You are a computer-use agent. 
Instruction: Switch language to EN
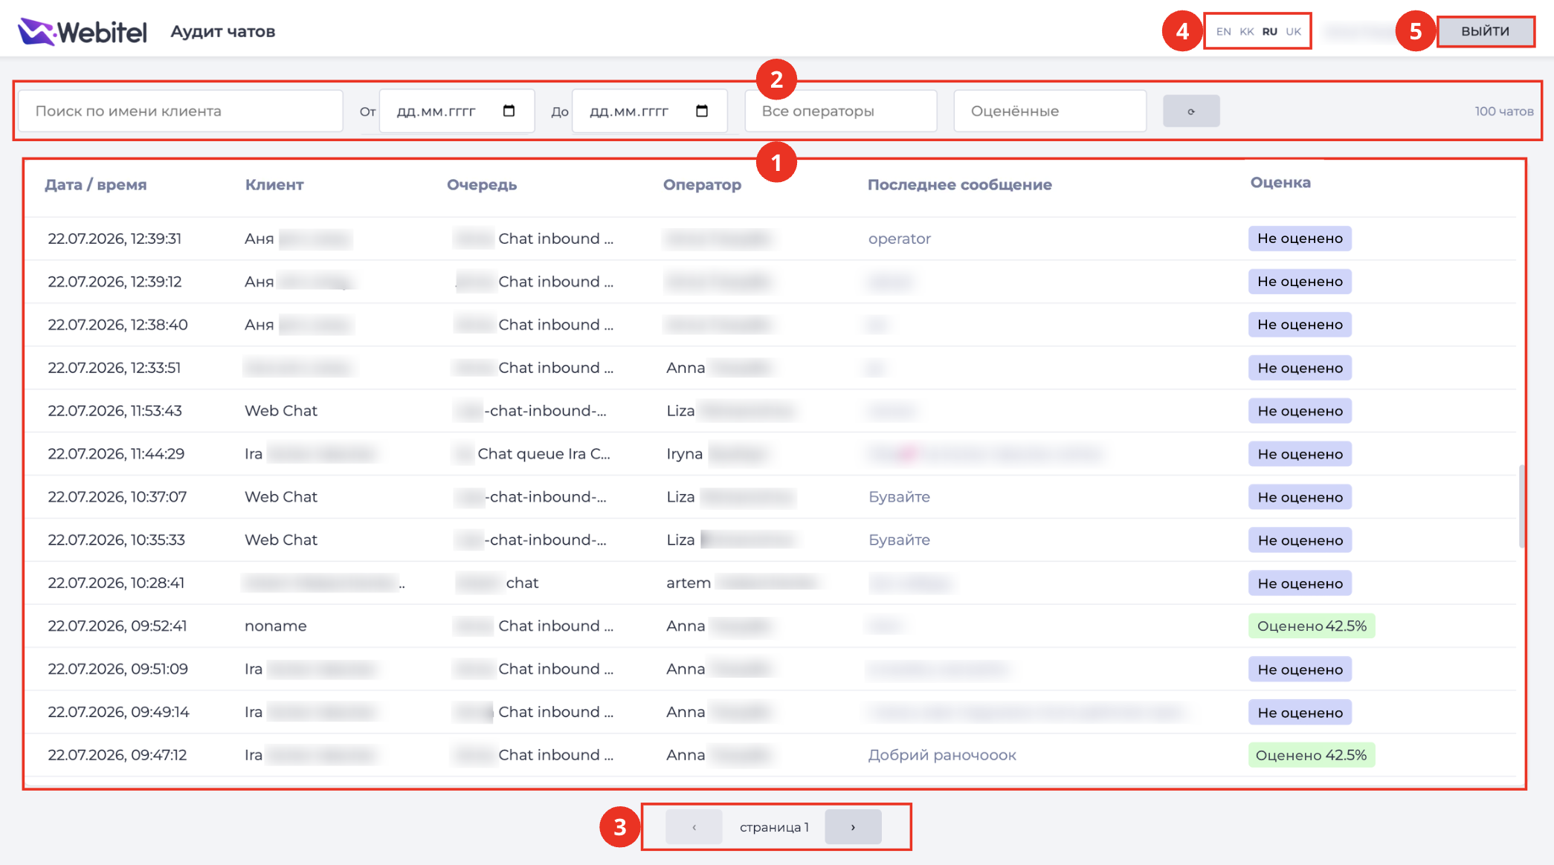(x=1223, y=31)
